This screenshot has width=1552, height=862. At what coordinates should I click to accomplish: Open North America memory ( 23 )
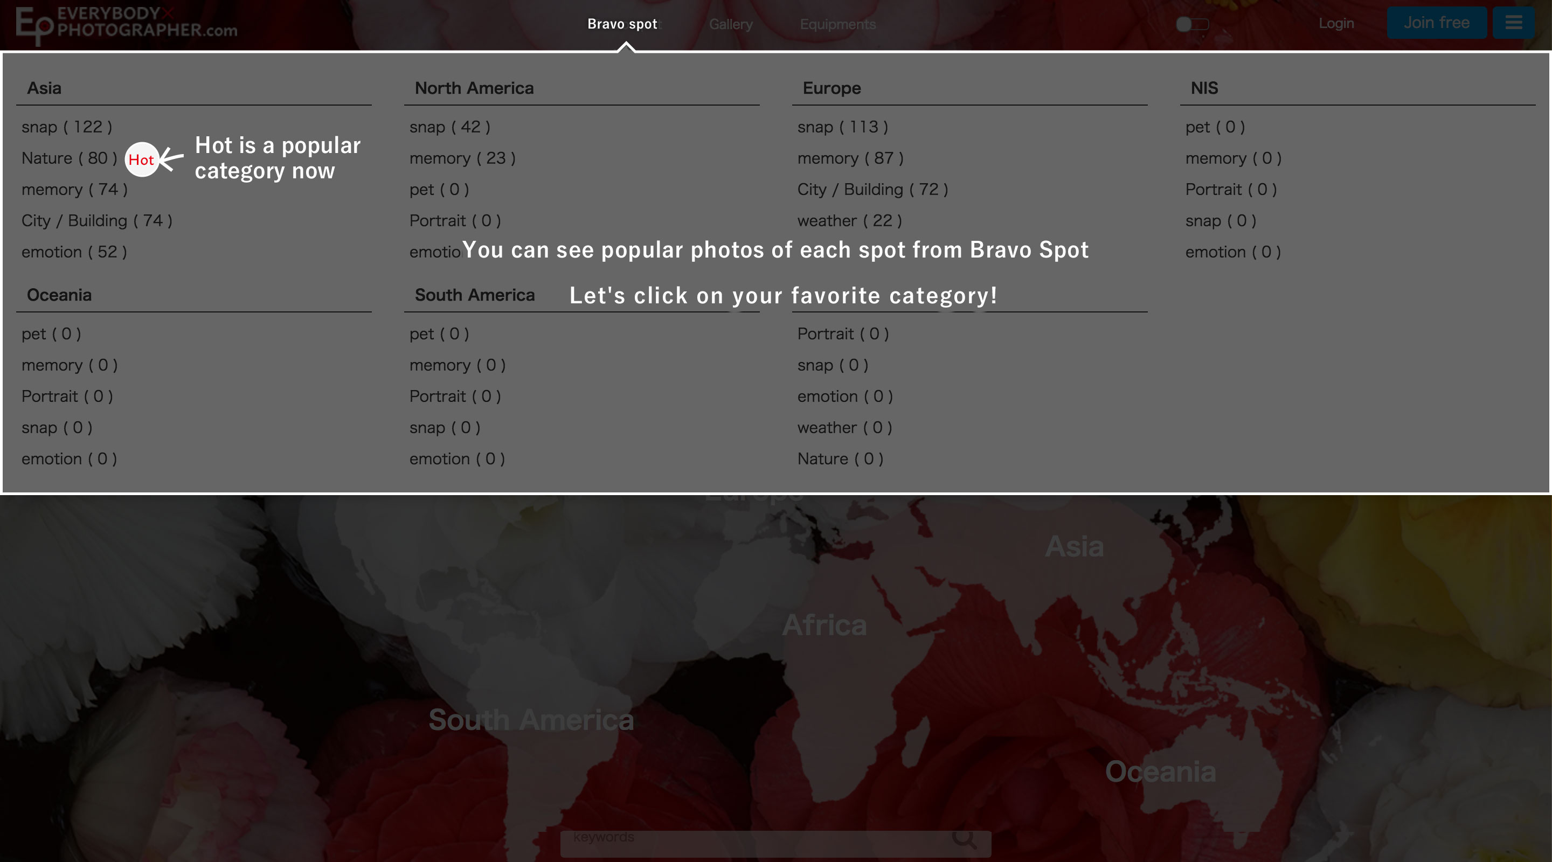pos(463,158)
